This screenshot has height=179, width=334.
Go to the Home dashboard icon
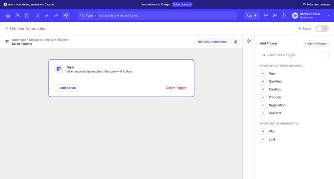8,16
